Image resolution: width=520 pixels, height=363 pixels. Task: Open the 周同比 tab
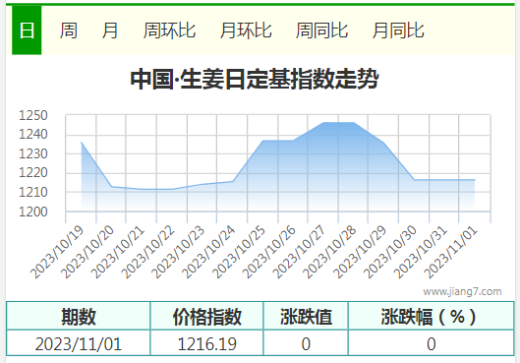click(321, 30)
